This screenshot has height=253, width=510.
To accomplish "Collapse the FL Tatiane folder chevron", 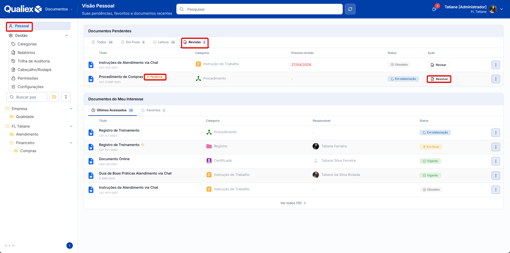I will pyautogui.click(x=71, y=126).
